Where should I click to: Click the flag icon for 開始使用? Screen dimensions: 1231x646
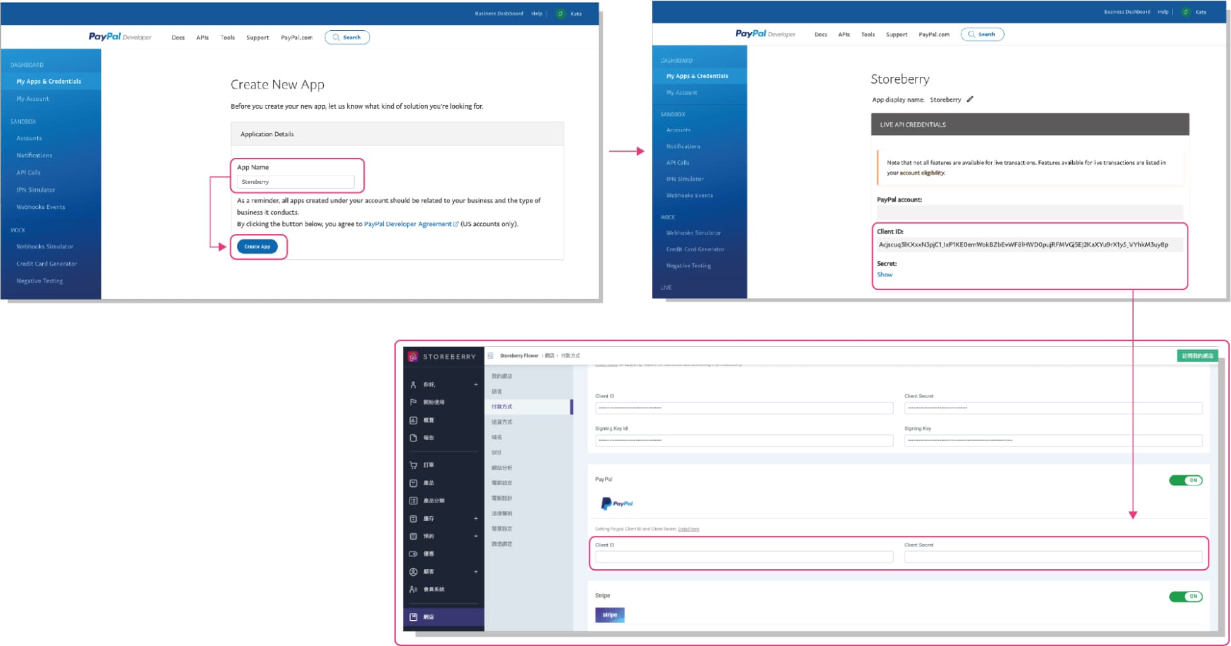[413, 402]
